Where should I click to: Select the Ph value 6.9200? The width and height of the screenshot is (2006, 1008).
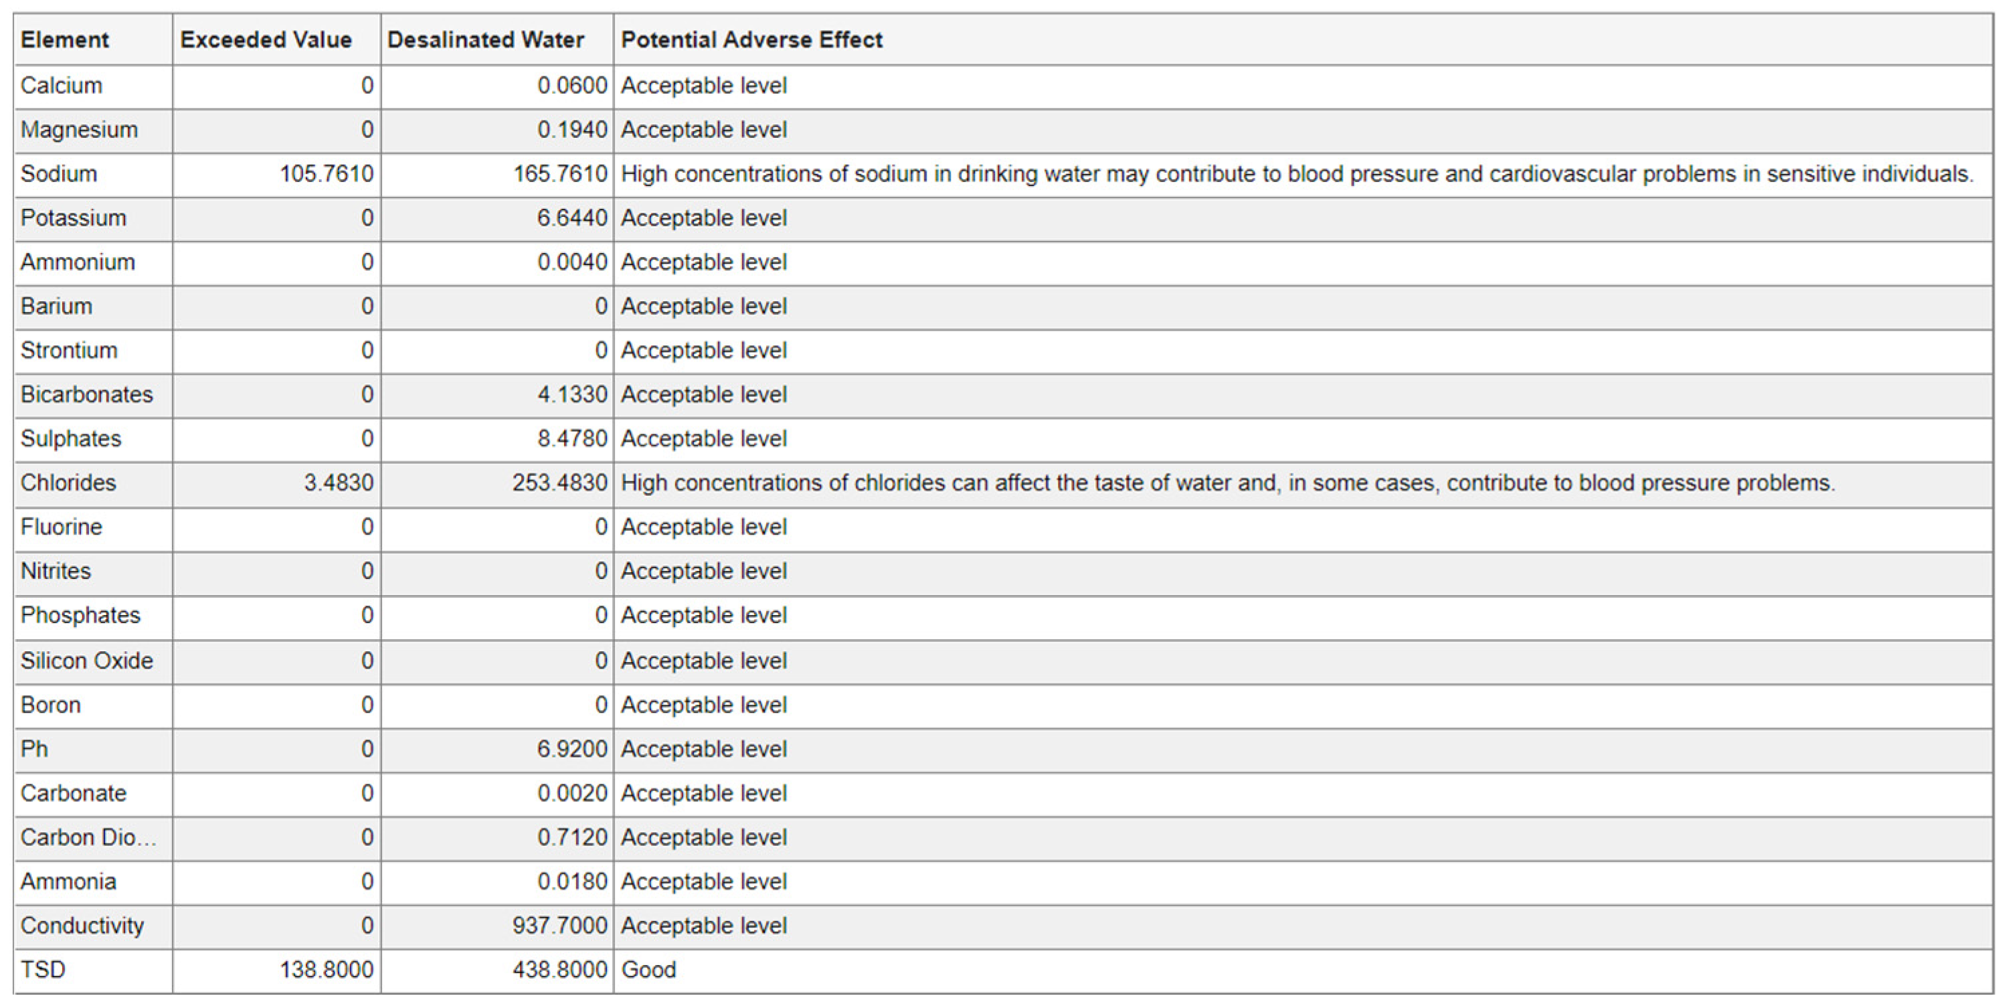click(x=571, y=750)
